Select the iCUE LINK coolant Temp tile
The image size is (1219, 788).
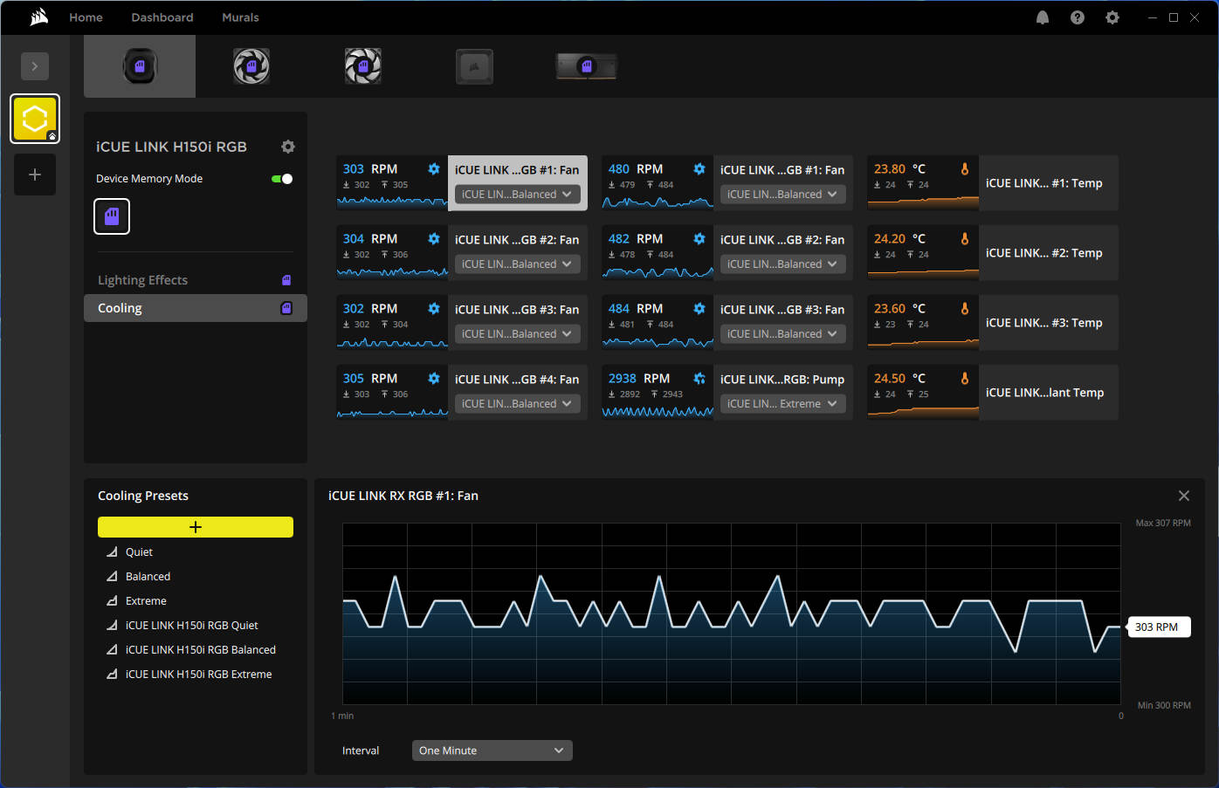(992, 393)
